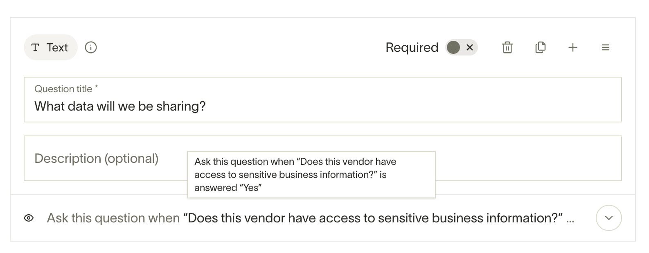Image resolution: width=649 pixels, height=253 pixels.
Task: Toggle the Required switch
Action: [x=462, y=47]
